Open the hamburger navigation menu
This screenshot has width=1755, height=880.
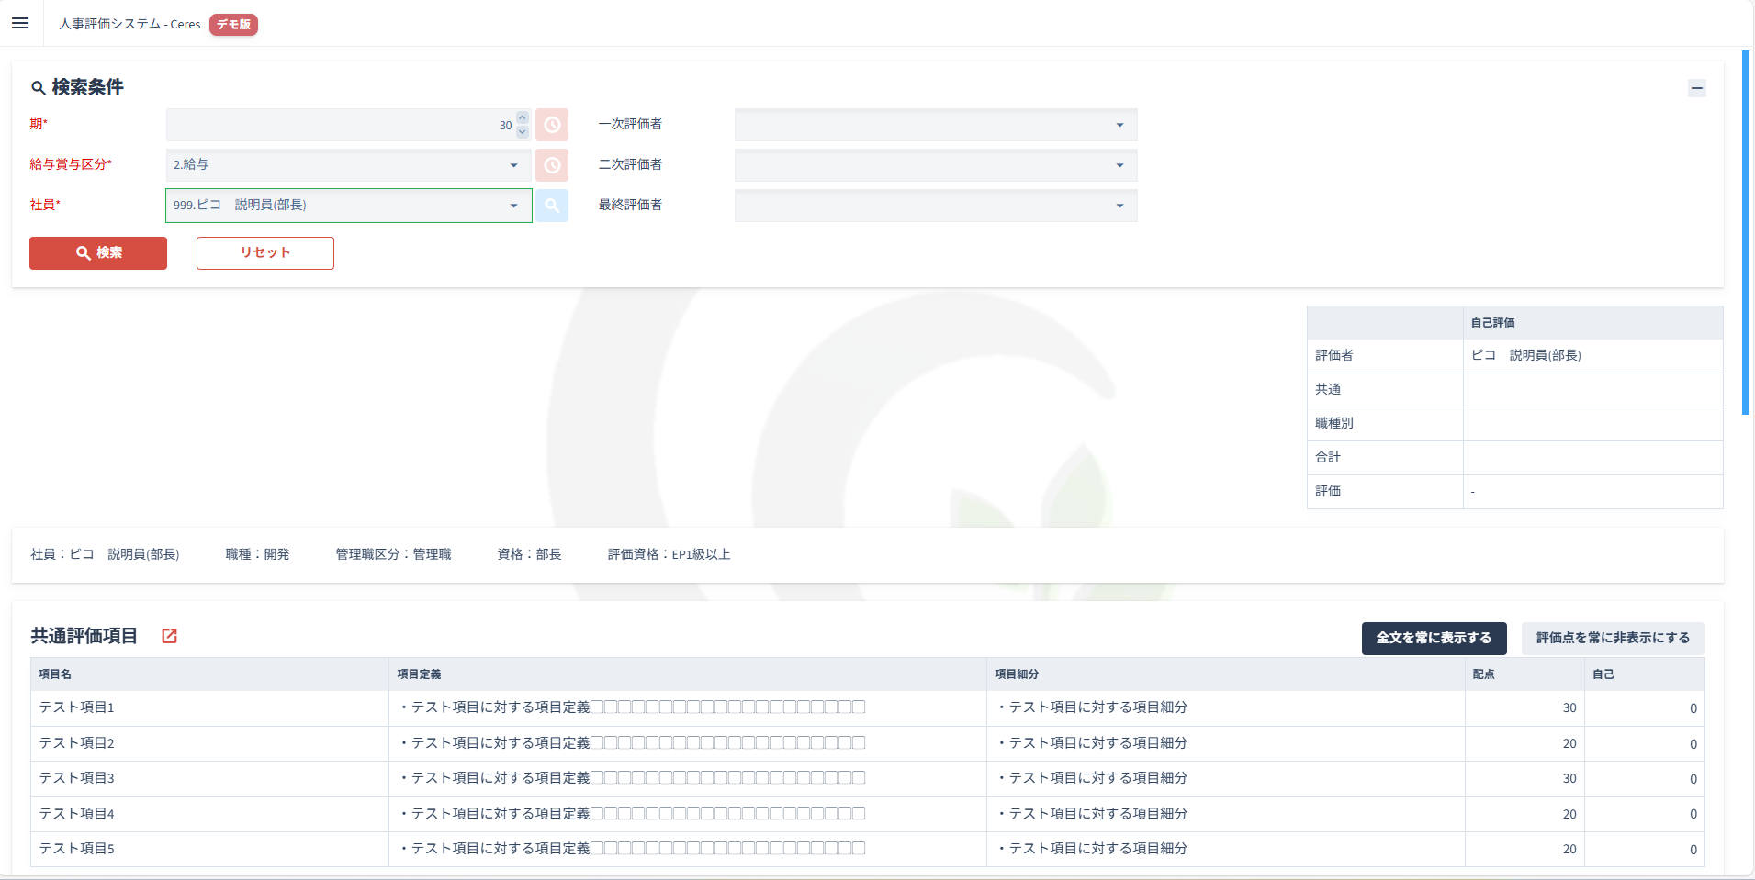pyautogui.click(x=20, y=24)
